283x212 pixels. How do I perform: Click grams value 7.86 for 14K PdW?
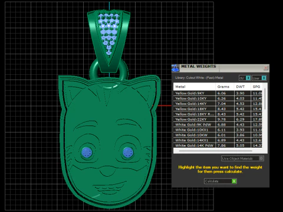[x=222, y=145]
